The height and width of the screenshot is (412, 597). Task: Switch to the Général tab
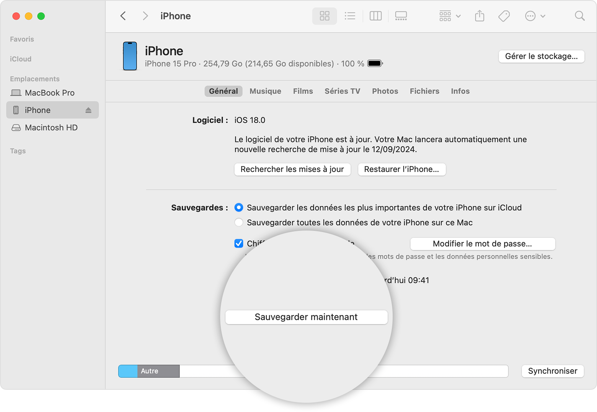coord(223,91)
